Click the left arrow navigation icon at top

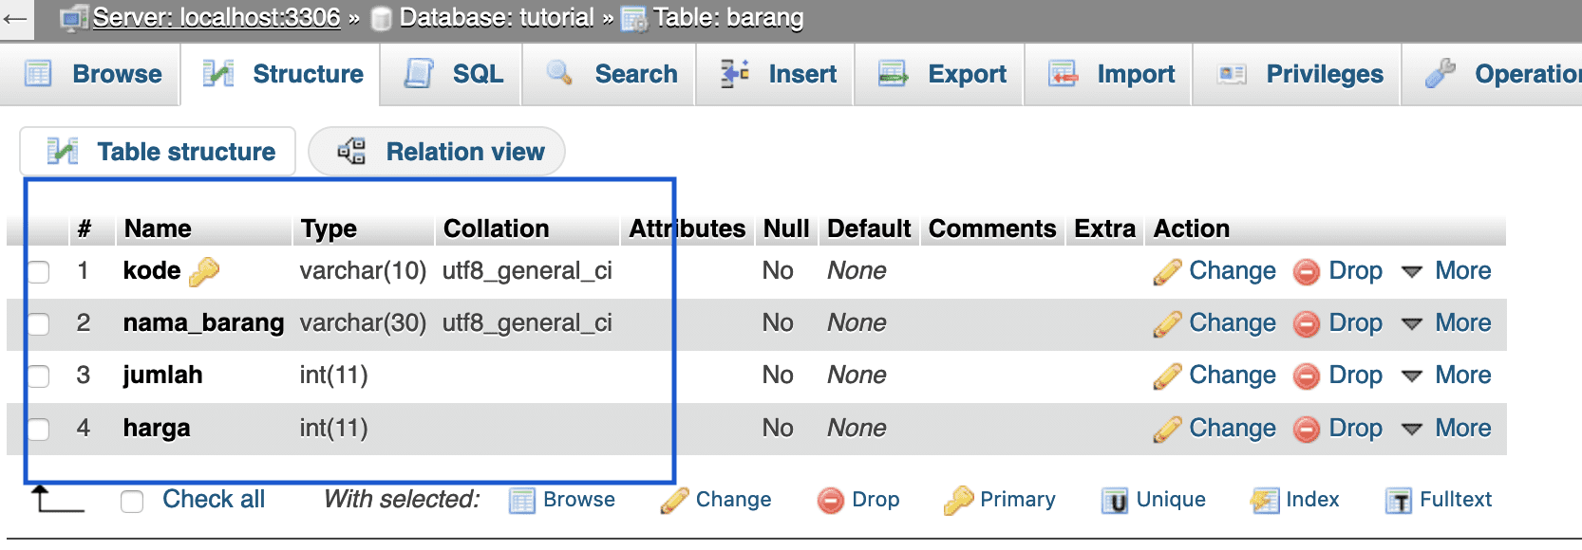coord(15,18)
